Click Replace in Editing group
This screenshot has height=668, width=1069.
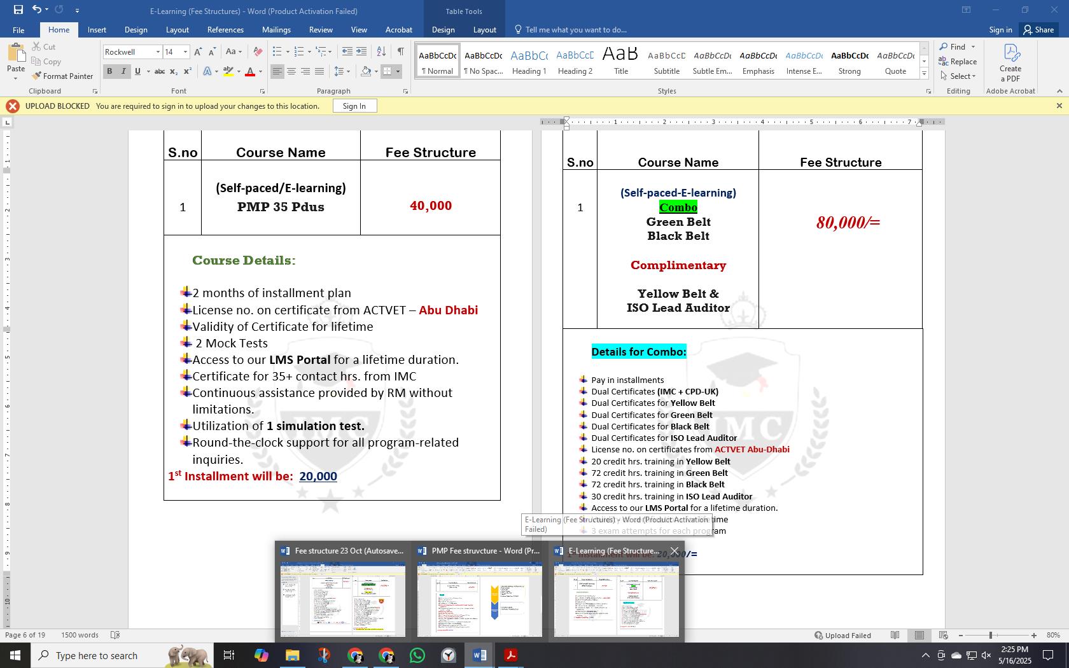point(958,61)
